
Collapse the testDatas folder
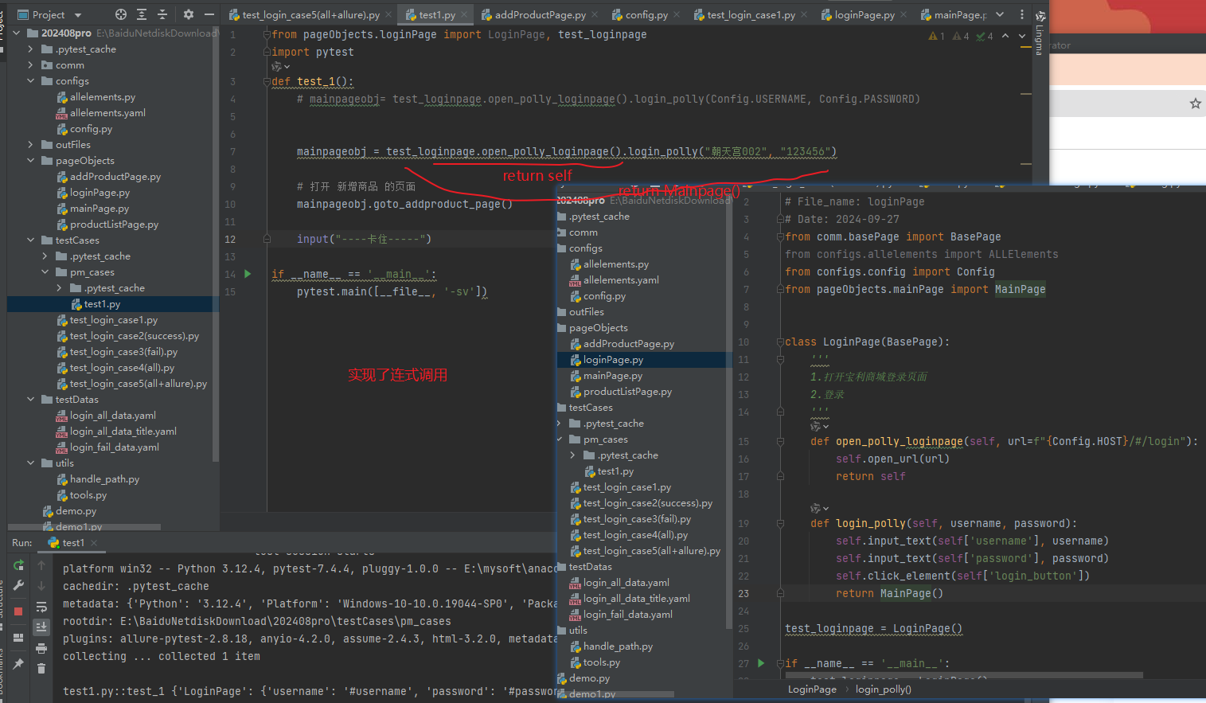(31, 400)
